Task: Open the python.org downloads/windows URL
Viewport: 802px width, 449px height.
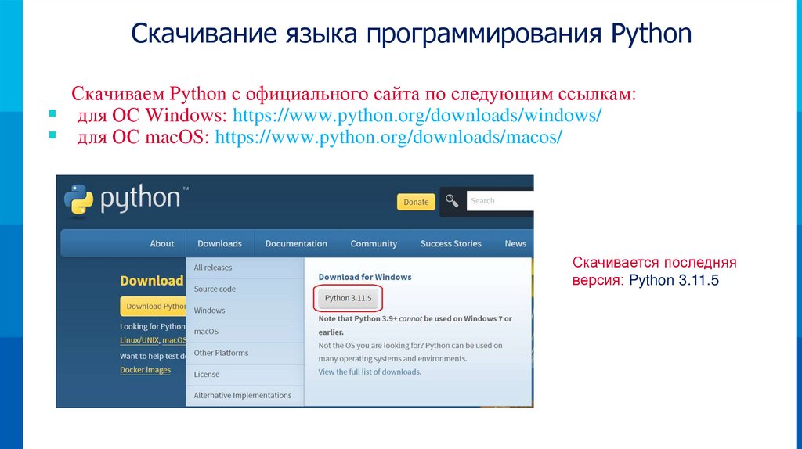Action: click(417, 116)
